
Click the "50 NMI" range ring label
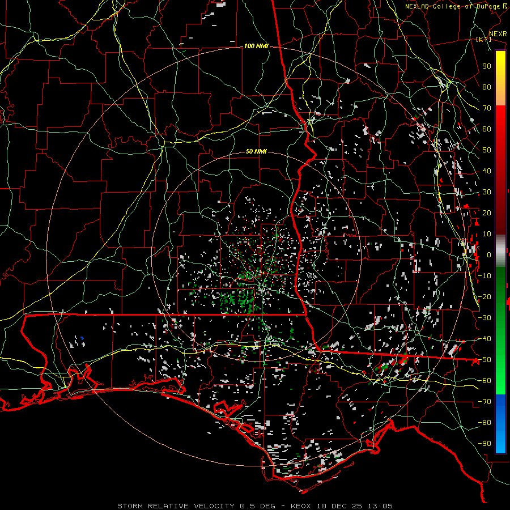[256, 151]
